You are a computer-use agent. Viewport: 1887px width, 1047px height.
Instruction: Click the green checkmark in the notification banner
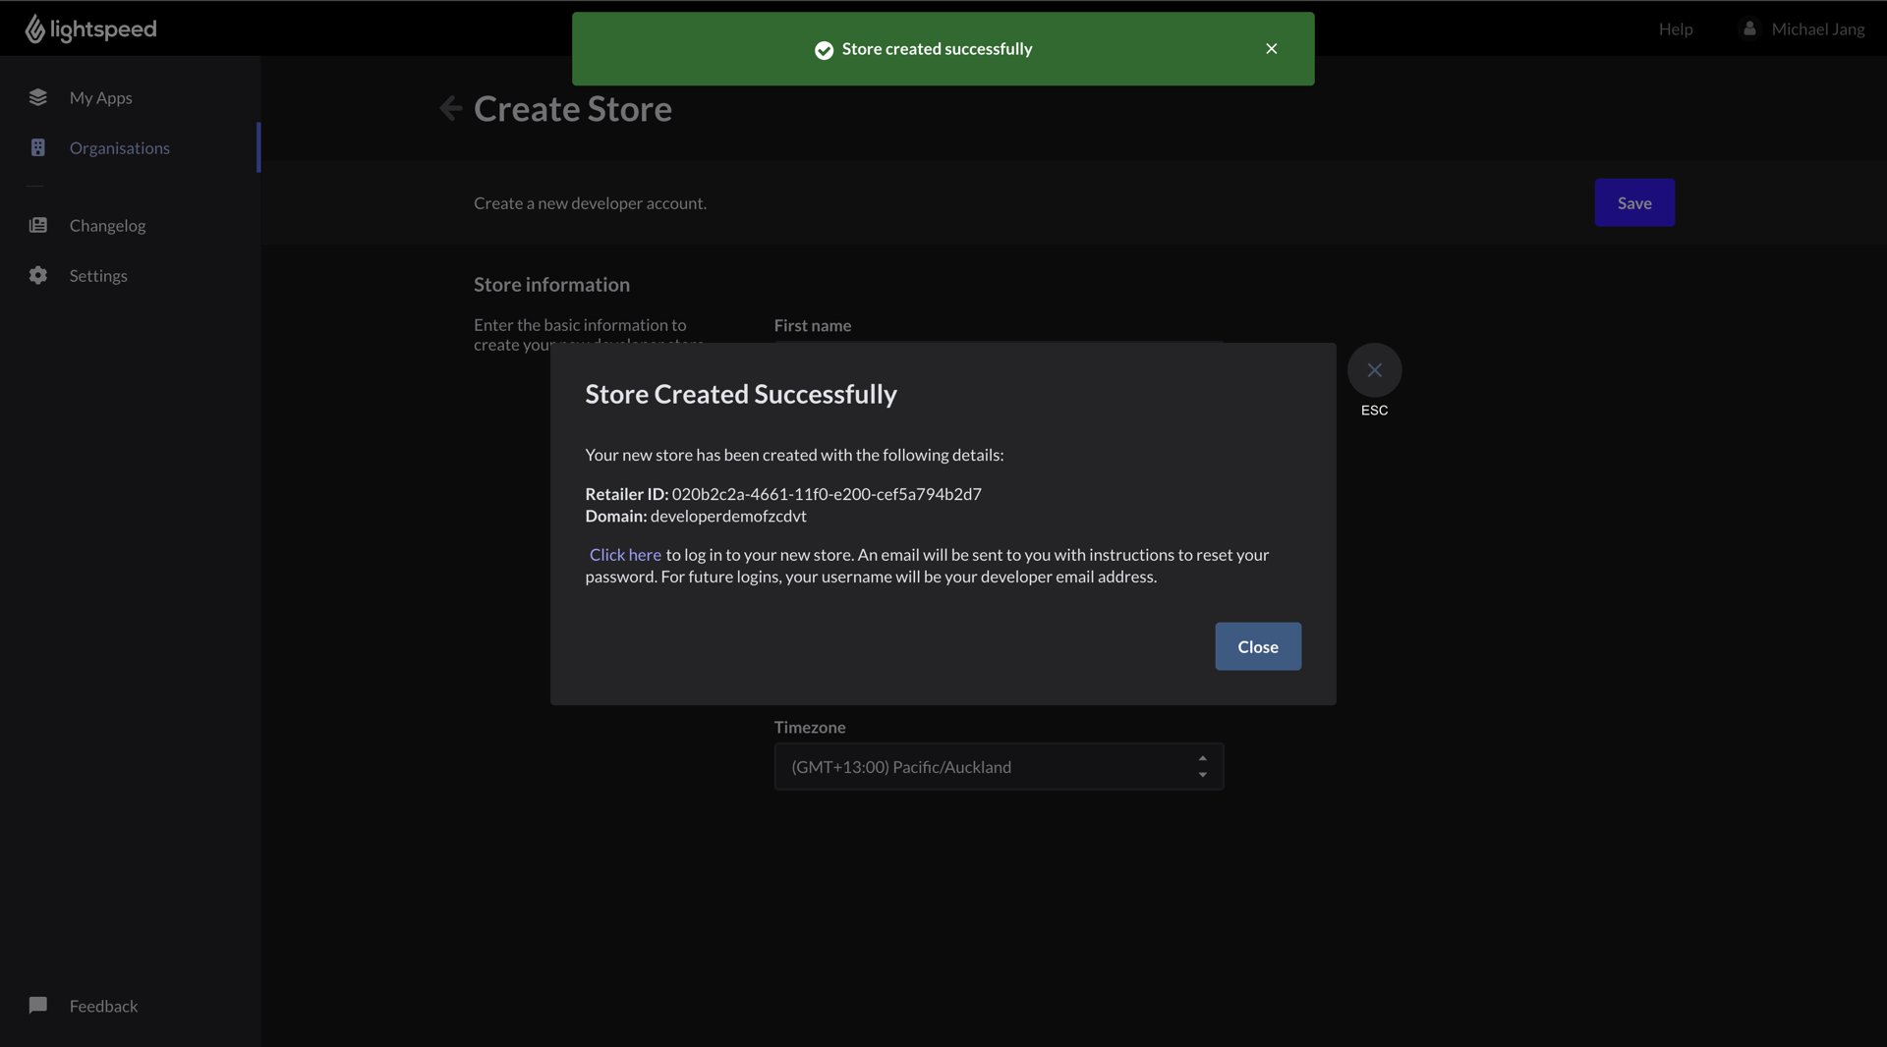click(x=824, y=49)
